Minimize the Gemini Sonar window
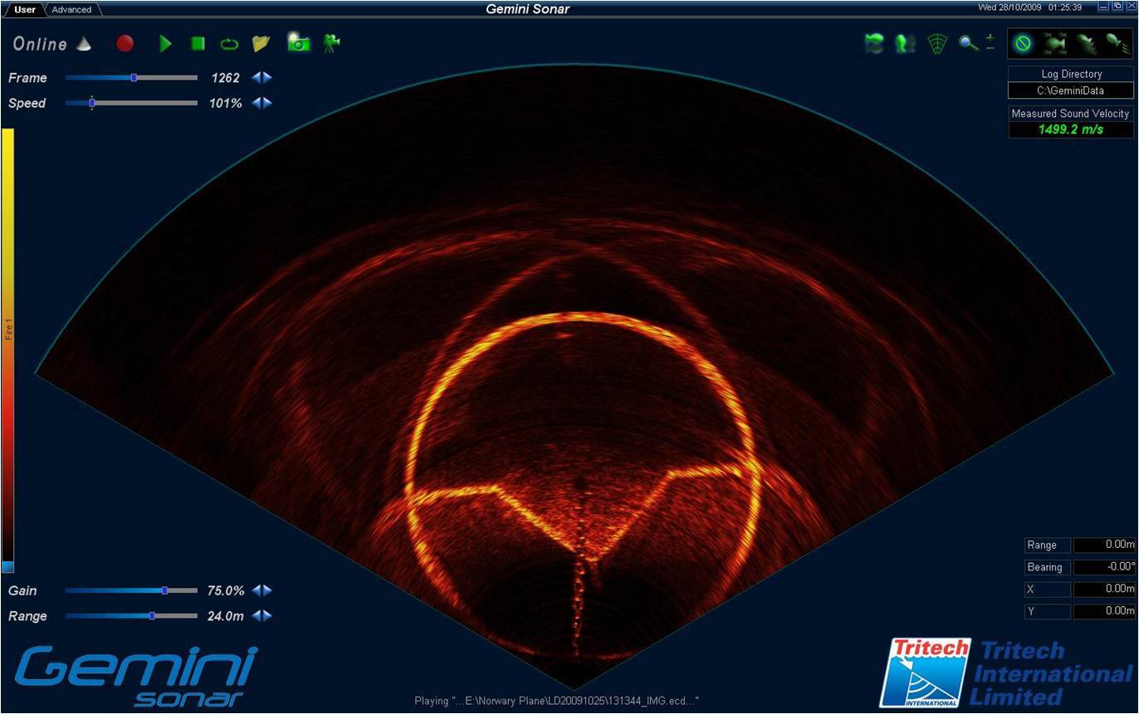Image resolution: width=1139 pixels, height=714 pixels. pos(1103,6)
